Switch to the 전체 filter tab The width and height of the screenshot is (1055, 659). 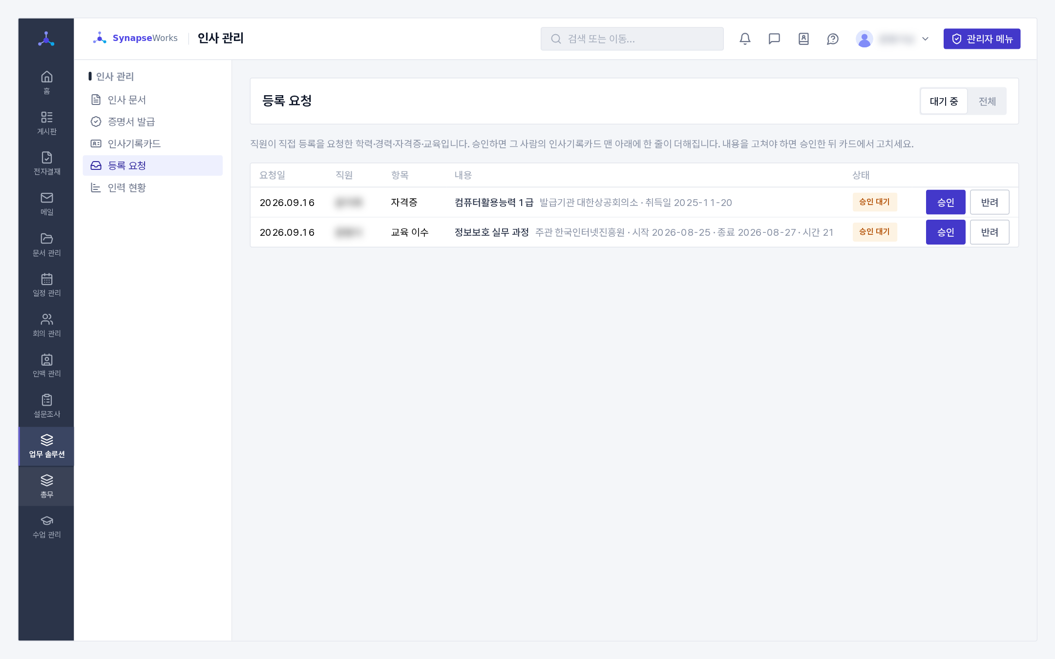click(x=987, y=101)
